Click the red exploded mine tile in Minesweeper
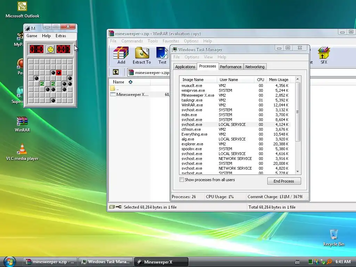This screenshot has width=356, height=267. tap(59, 73)
